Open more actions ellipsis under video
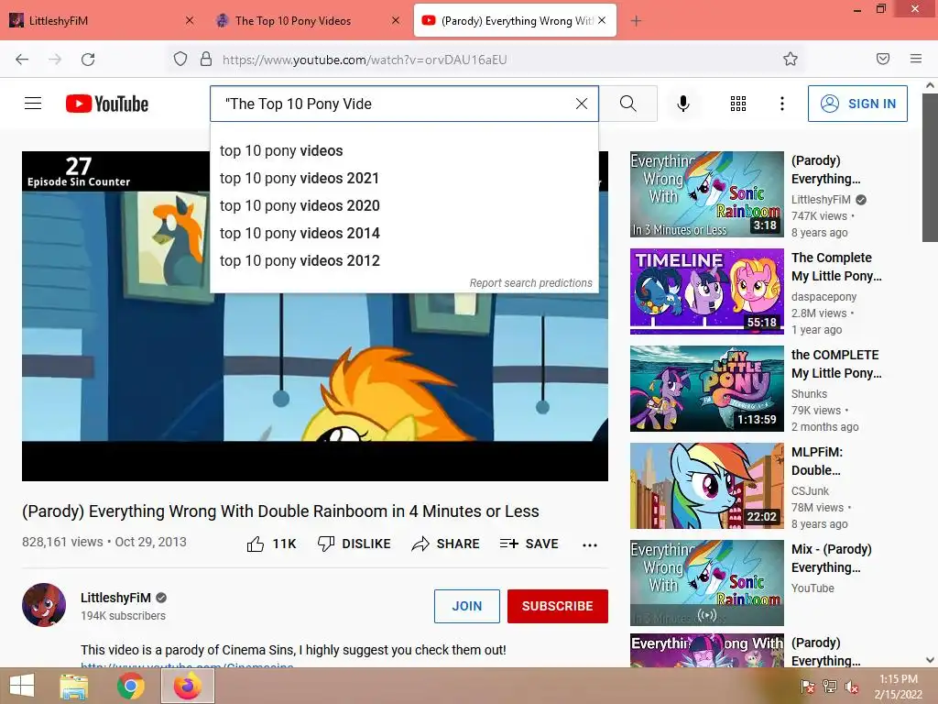 coord(590,544)
